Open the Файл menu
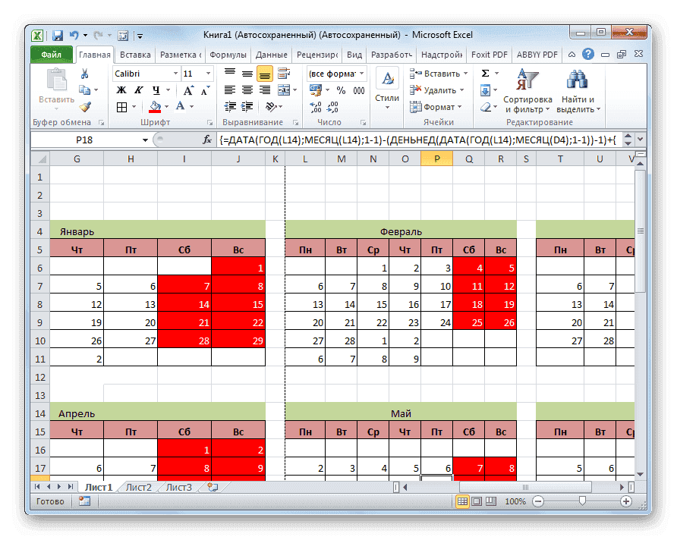677x540 pixels. [49, 54]
